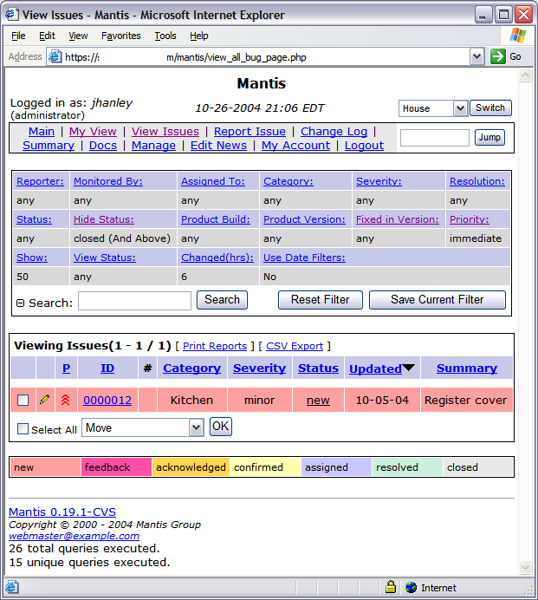The width and height of the screenshot is (538, 600).
Task: Click the pencil edit icon for issue 0000012
Action: [45, 400]
